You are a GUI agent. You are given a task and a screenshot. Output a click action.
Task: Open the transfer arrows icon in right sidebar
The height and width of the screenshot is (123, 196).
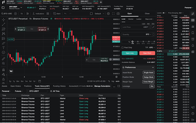[193, 14]
